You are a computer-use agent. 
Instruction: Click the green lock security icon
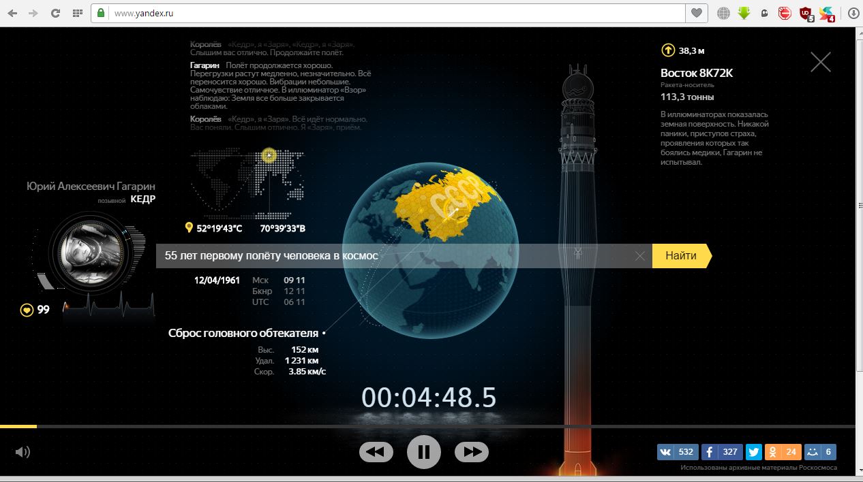click(x=102, y=13)
